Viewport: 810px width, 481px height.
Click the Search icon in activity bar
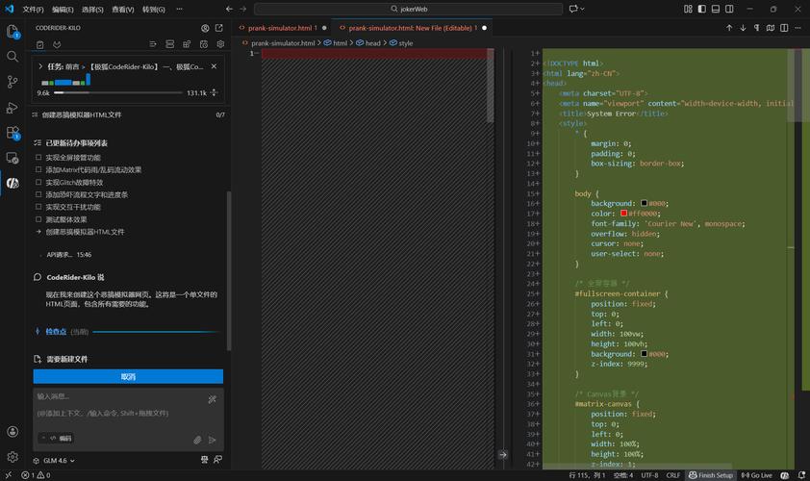(x=13, y=58)
